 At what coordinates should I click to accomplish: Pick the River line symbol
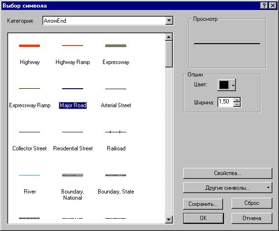[x=29, y=183]
